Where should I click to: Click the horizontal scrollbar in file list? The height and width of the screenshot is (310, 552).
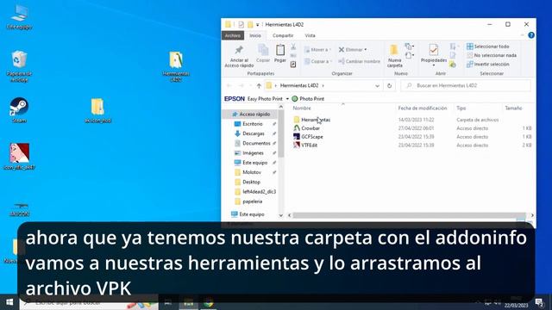(x=409, y=215)
